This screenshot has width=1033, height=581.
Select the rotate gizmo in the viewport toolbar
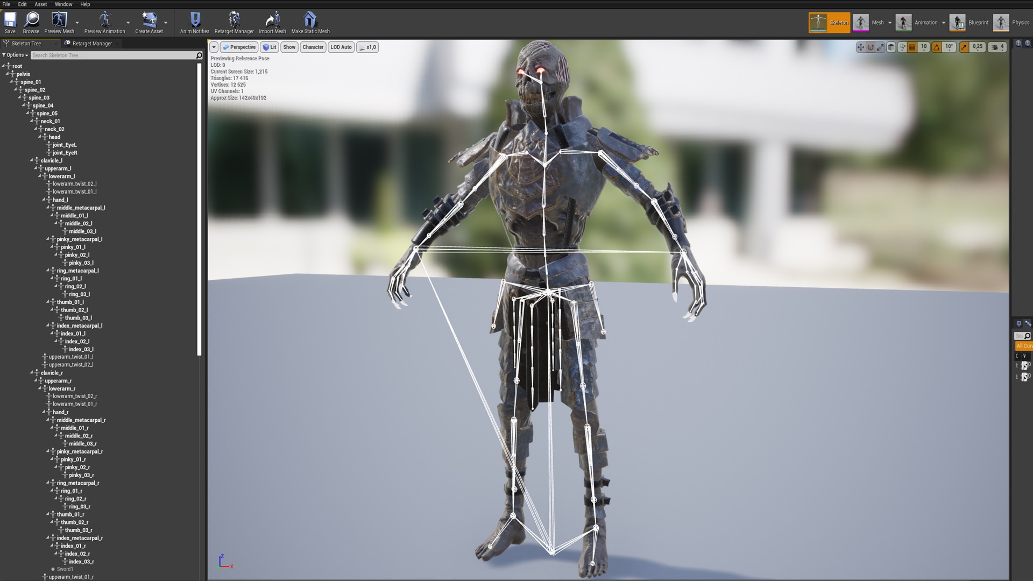pos(870,47)
